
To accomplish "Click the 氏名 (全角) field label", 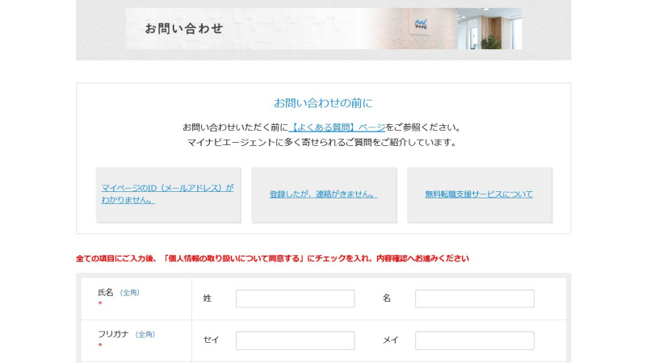I will (119, 293).
